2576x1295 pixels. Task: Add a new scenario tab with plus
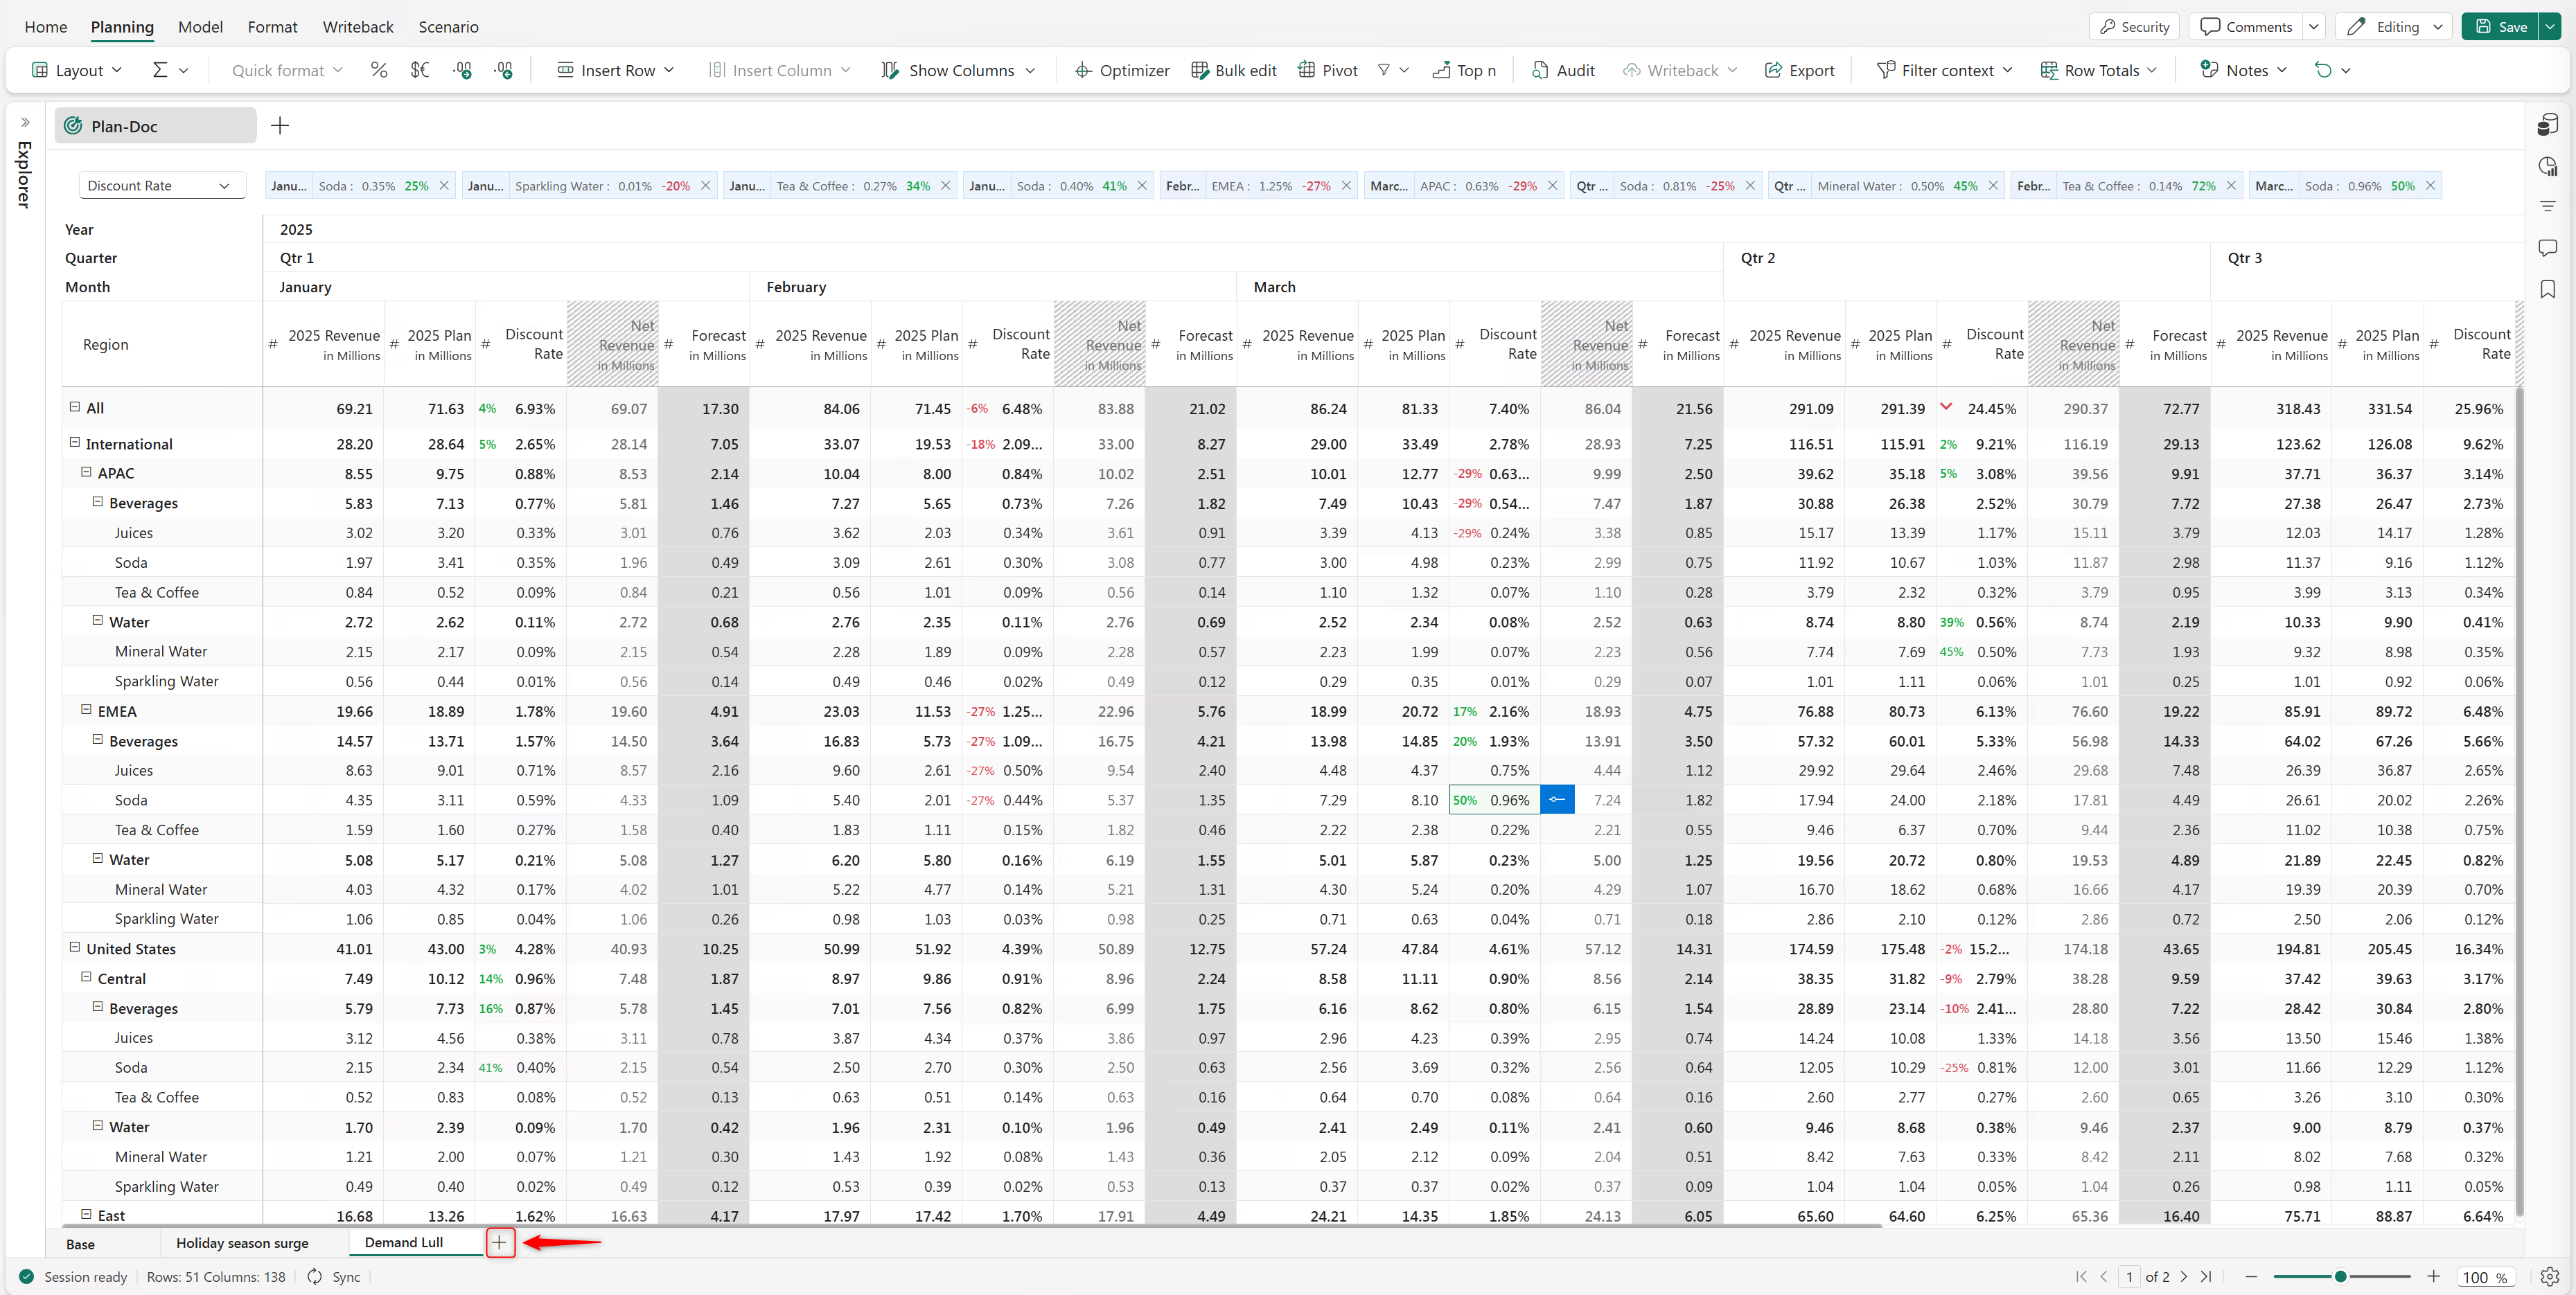point(499,1243)
